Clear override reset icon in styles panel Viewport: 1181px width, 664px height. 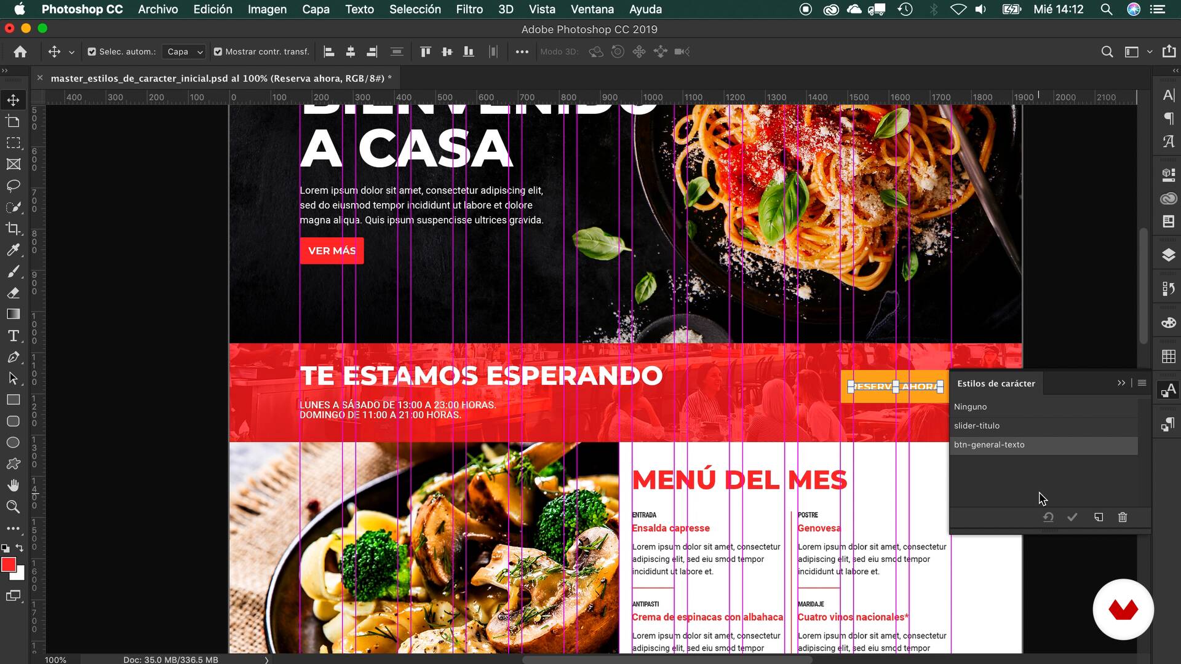(1049, 517)
